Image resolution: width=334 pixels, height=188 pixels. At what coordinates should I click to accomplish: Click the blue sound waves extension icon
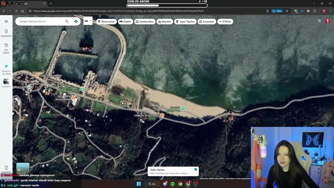point(302,11)
